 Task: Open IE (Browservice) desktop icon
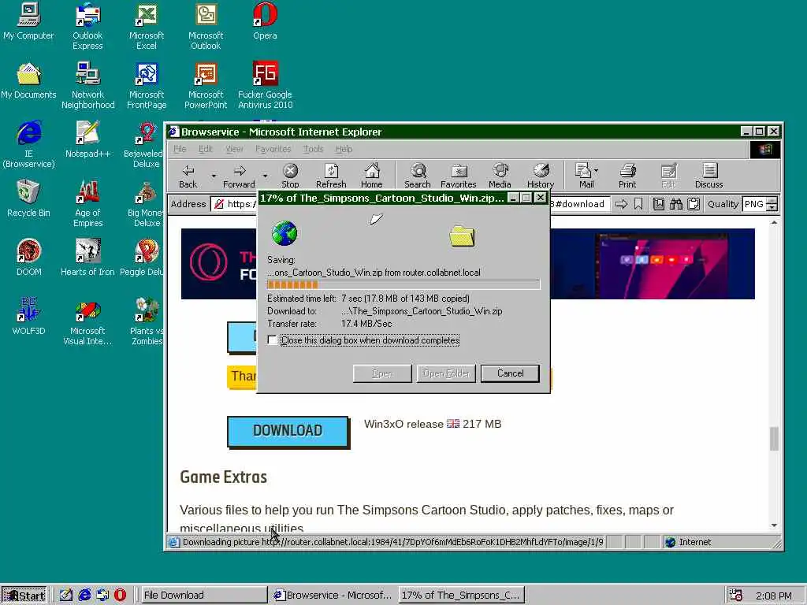(28, 144)
